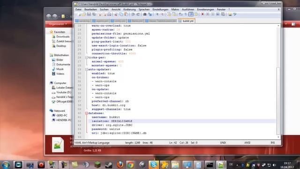Open Find with the binoculars icon

(x=145, y=15)
